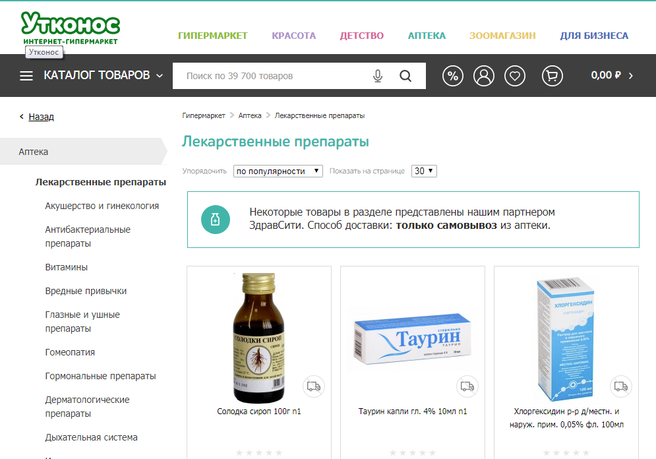656x459 pixels.
Task: Open the Красота top section
Action: click(293, 36)
